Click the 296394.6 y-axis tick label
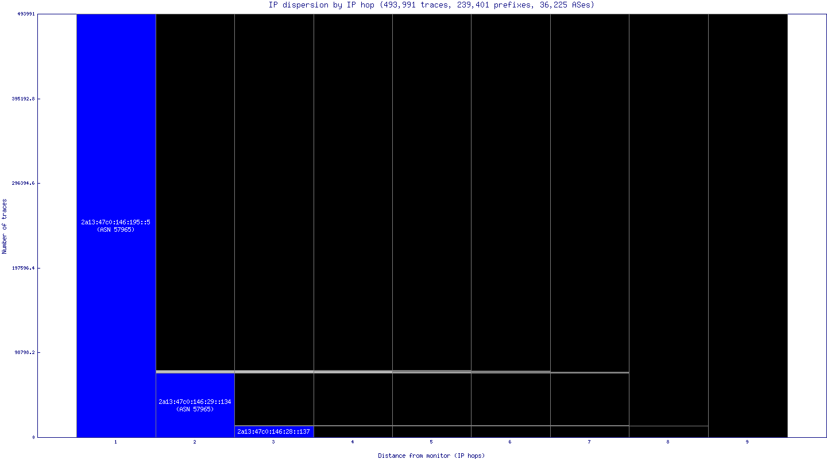Image resolution: width=827 pixels, height=459 pixels. tap(24, 183)
